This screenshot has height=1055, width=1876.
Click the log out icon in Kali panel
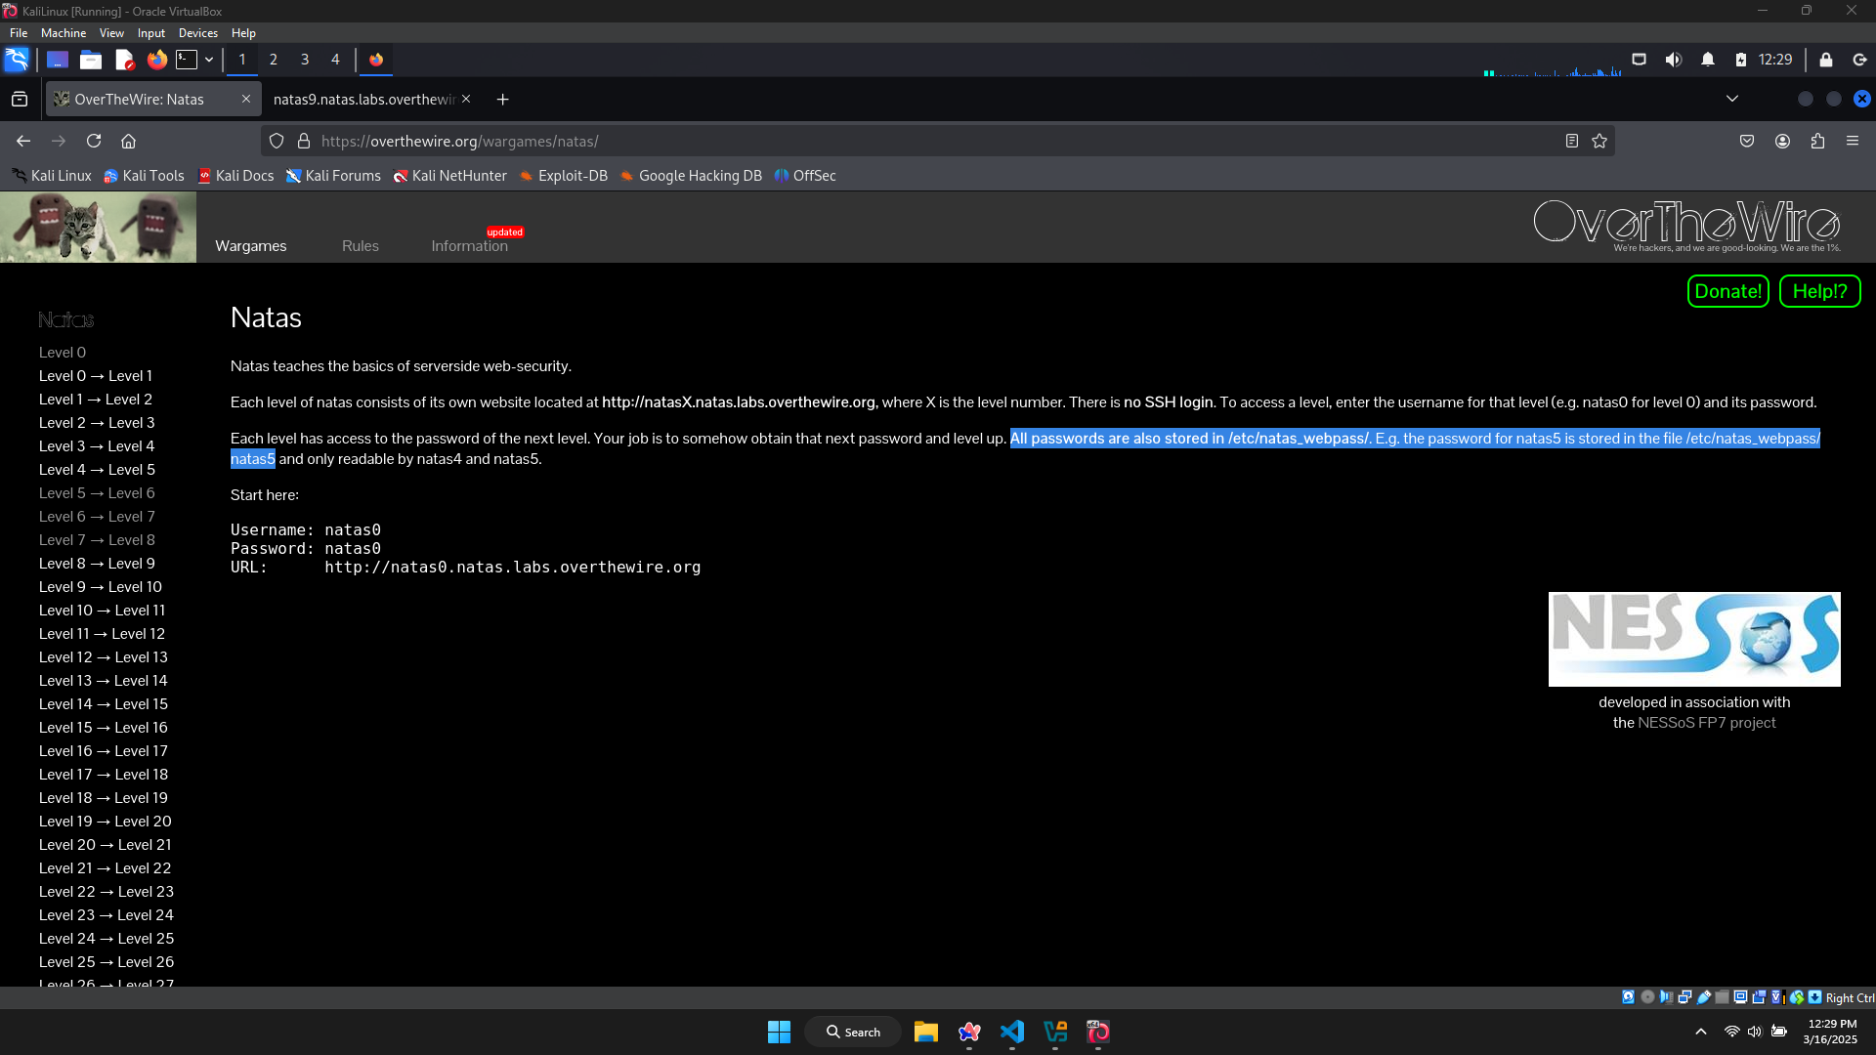tap(1860, 60)
